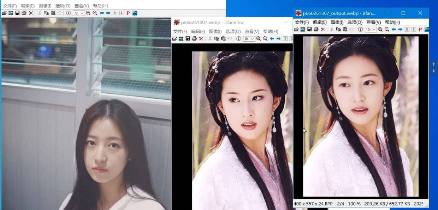Click the red P icon in leftmost window
The width and height of the screenshot is (438, 210).
point(128,13)
